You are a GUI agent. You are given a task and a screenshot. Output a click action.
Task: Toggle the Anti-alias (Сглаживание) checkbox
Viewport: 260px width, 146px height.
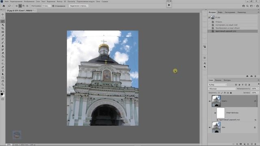[53, 6]
